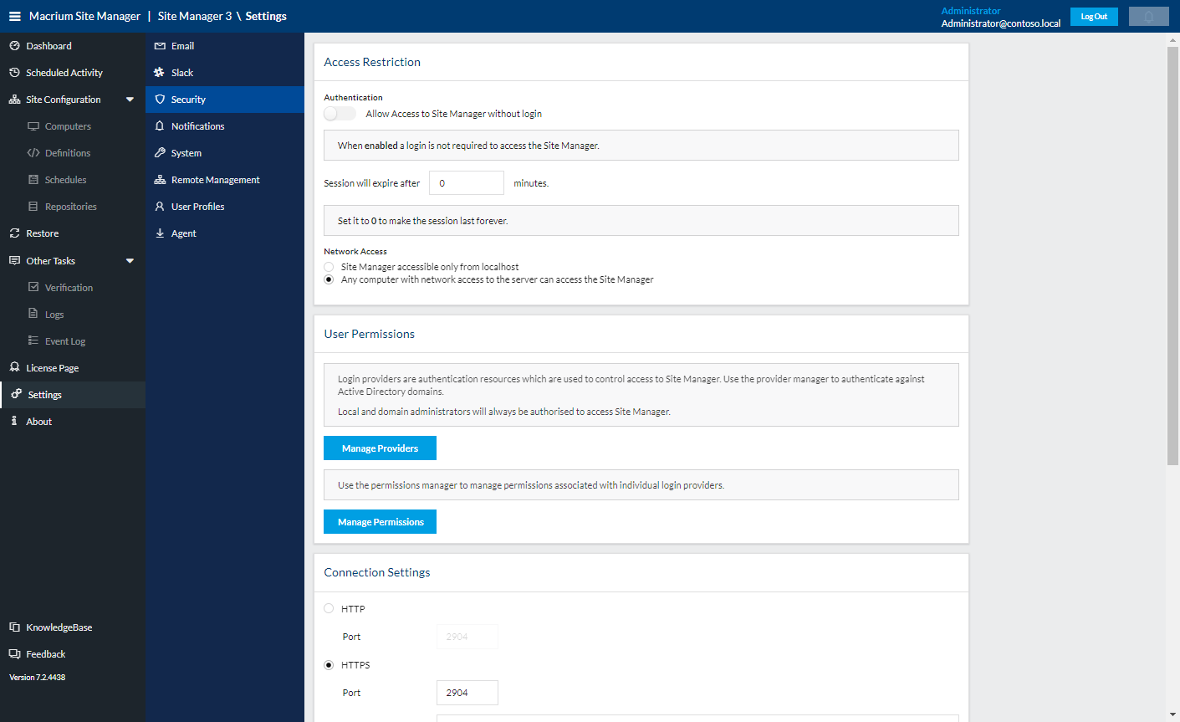This screenshot has height=722, width=1180.
Task: Click the session expiry minutes field
Action: tap(466, 182)
